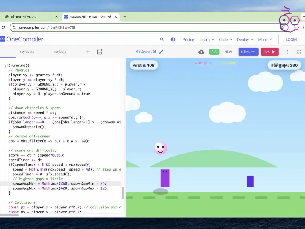
Task: Expand the Learn dropdown menu
Action: (207, 39)
